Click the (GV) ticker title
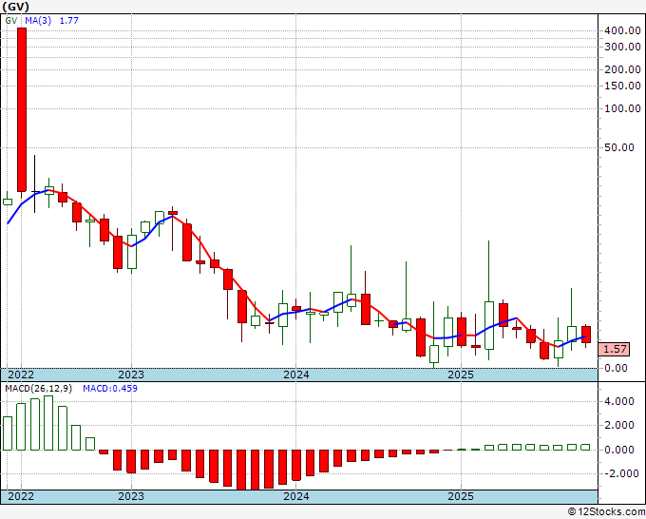The width and height of the screenshot is (646, 519). [18, 7]
